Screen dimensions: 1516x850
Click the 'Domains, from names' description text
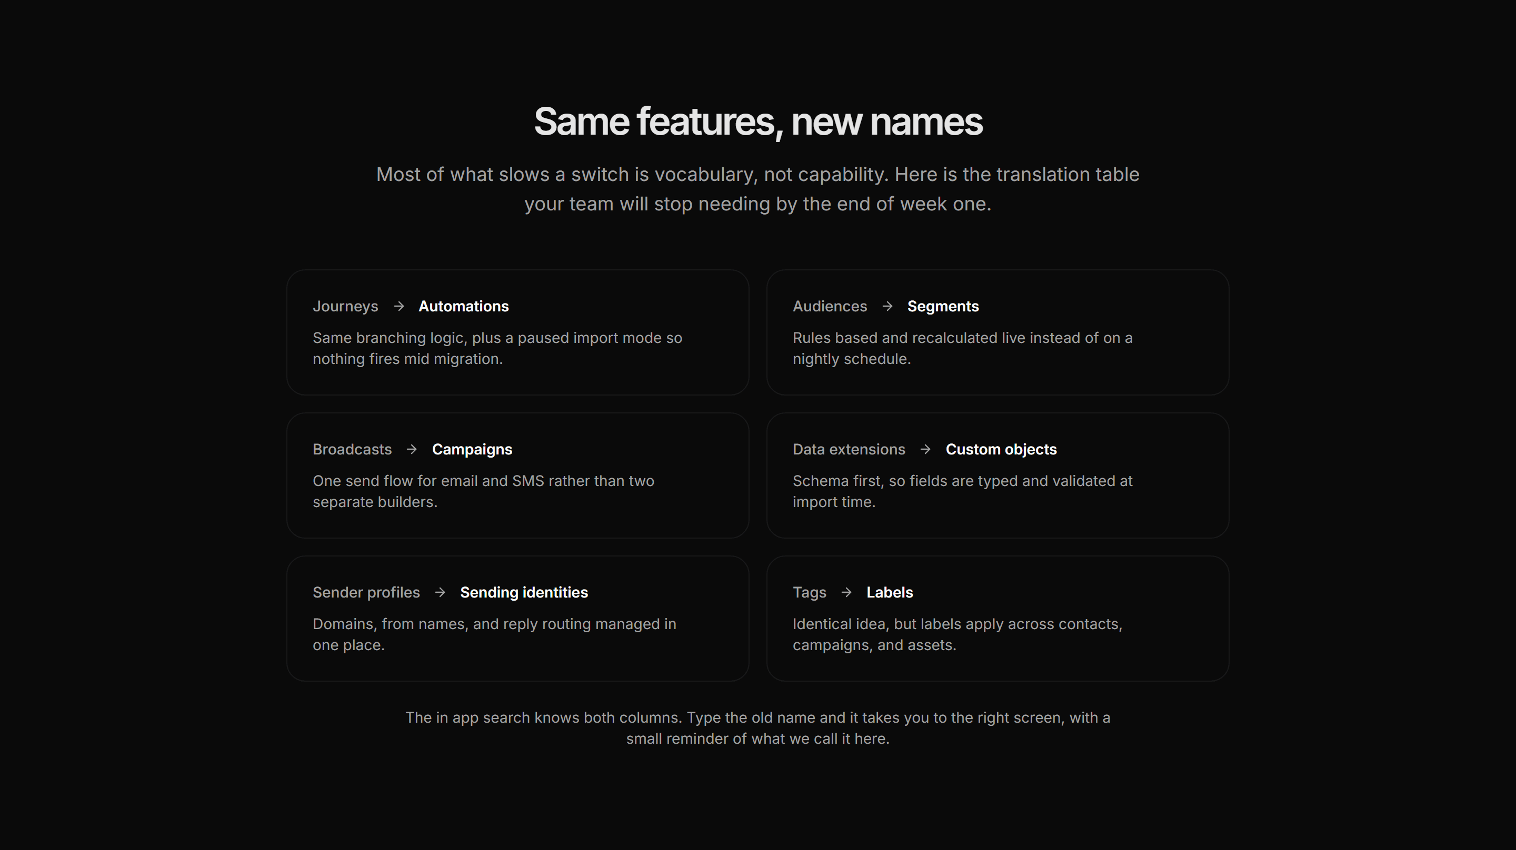(x=494, y=634)
